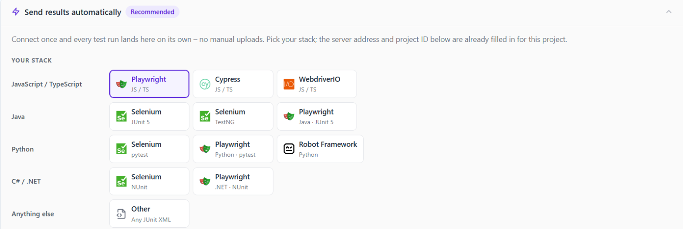Pick the Selenium TestNG card
The height and width of the screenshot is (229, 683).
(x=233, y=117)
